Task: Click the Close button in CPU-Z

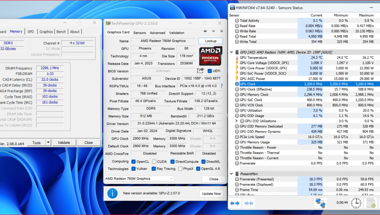Action: [x=88, y=143]
